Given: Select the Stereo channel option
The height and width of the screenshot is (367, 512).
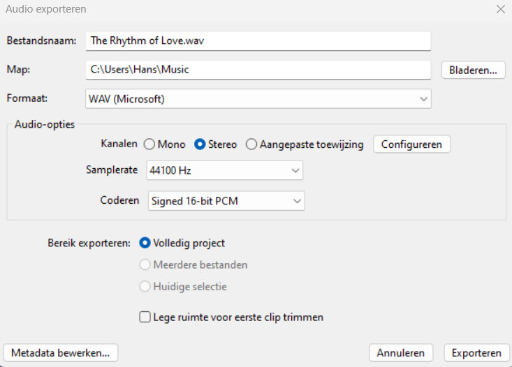Looking at the screenshot, I should pos(200,144).
